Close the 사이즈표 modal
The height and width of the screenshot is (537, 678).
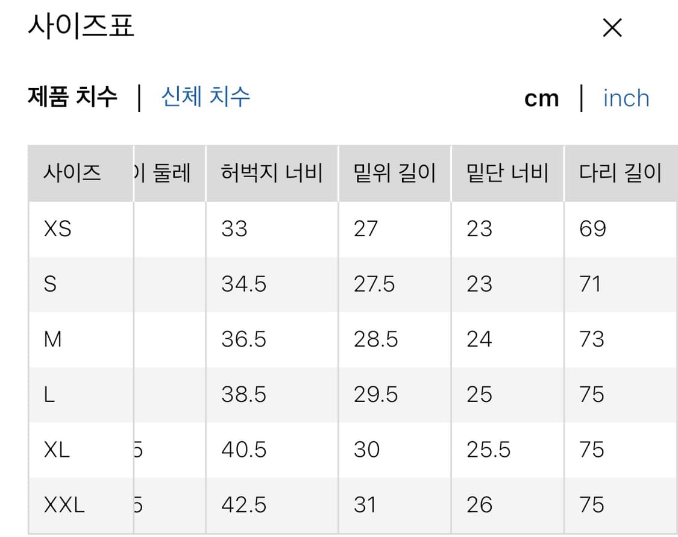[612, 28]
